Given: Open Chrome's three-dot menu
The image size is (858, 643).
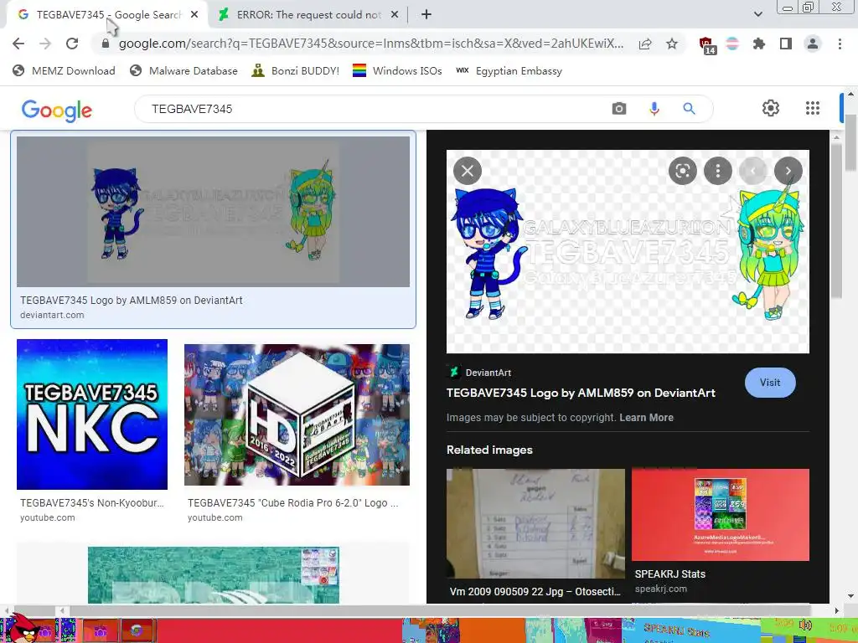Looking at the screenshot, I should click(840, 44).
